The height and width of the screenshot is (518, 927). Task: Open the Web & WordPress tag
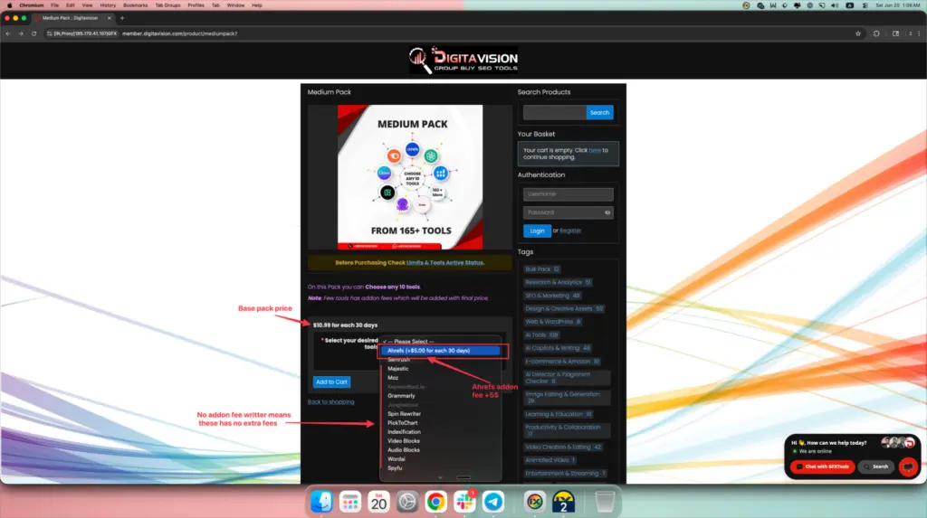click(x=553, y=322)
